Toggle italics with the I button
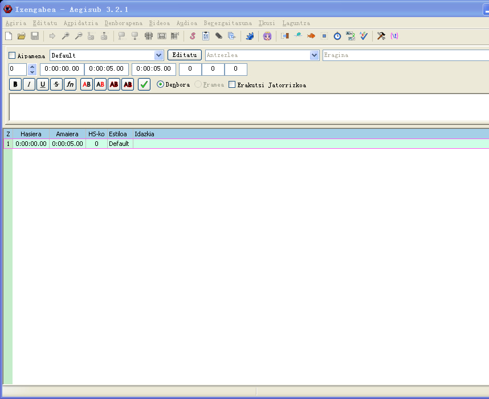This screenshot has width=489, height=399. tap(29, 84)
